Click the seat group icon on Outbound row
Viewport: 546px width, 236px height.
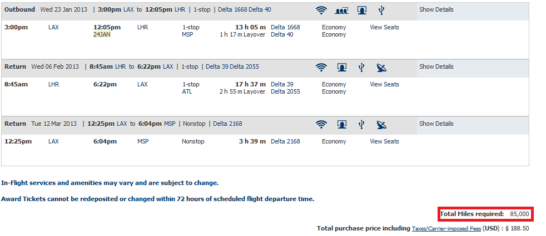pyautogui.click(x=341, y=11)
